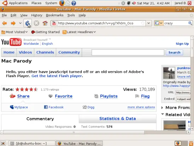This screenshot has width=194, height=146.
Task: Open the Places menu in top panel
Action: point(36,3)
